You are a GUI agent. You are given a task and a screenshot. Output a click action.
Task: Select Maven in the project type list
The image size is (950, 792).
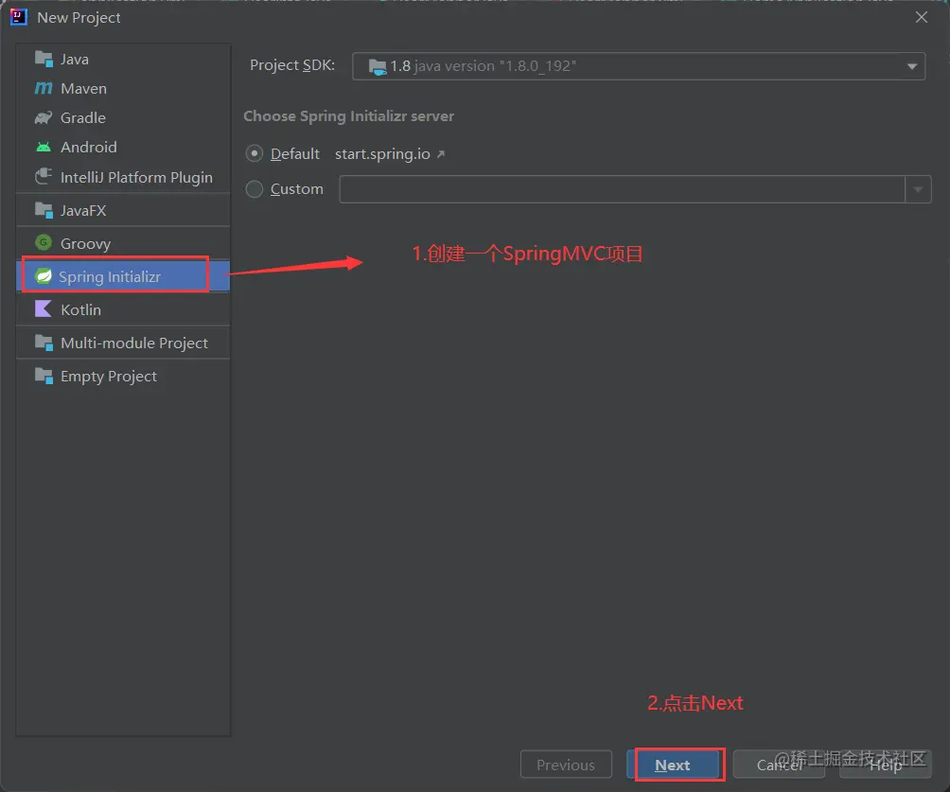(123, 88)
